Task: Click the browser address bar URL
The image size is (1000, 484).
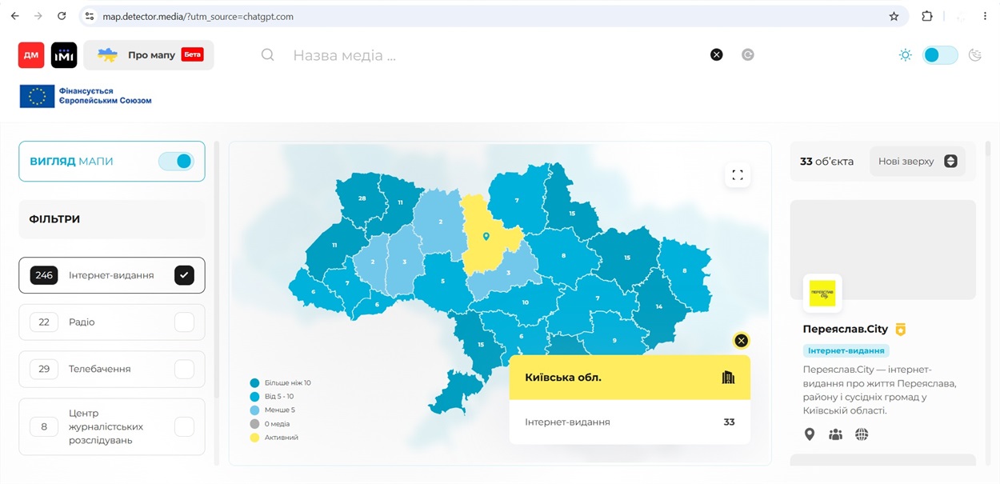Action: pos(198,16)
